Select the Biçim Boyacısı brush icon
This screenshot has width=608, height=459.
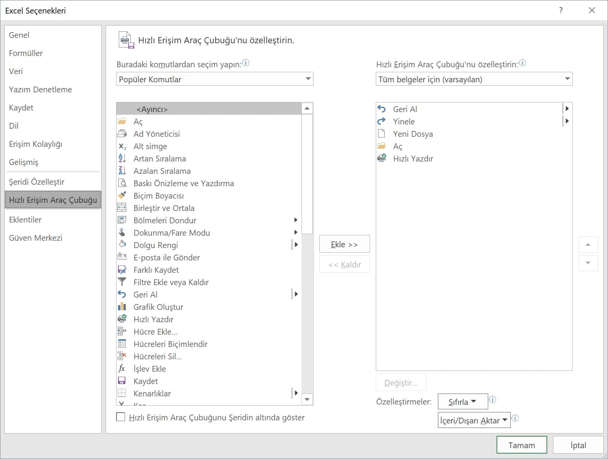click(122, 195)
